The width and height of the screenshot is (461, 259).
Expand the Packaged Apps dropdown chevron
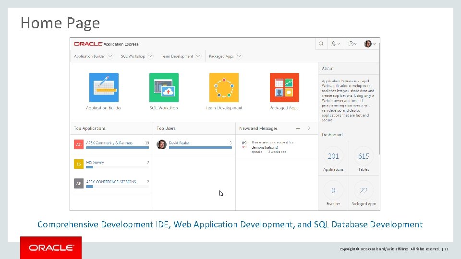(239, 56)
